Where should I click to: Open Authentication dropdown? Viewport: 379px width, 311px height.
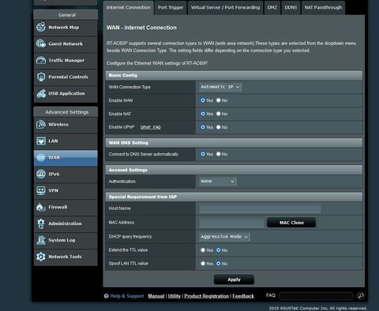coord(217,182)
